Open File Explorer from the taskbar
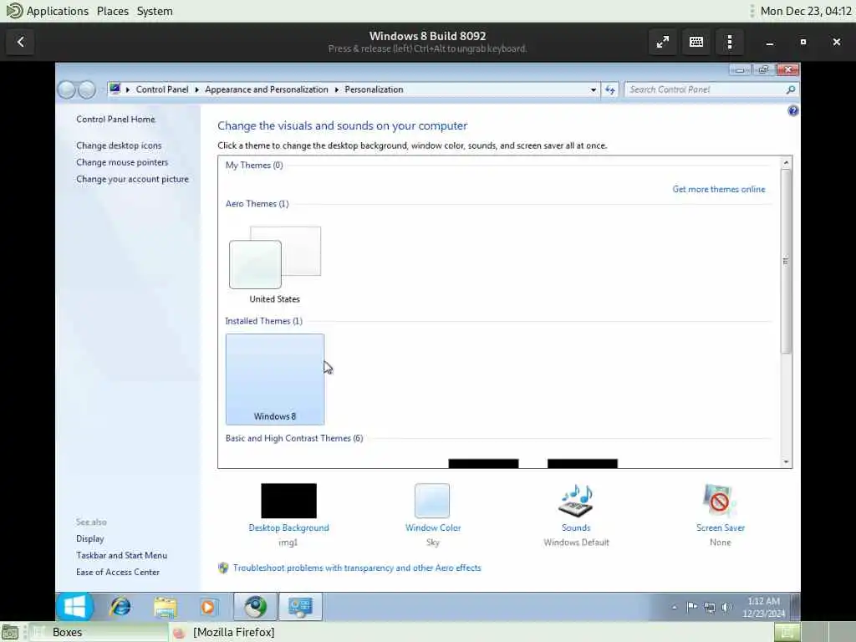 click(165, 607)
